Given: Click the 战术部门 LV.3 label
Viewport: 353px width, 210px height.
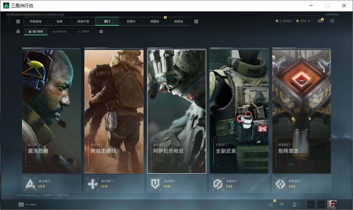Looking at the screenshot, I should click(167, 186).
